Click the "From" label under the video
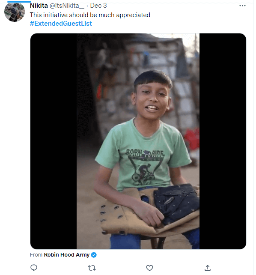The width and height of the screenshot is (256, 275). click(36, 255)
